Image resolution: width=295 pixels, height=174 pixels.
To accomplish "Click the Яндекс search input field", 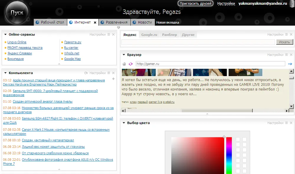I will (198, 42).
